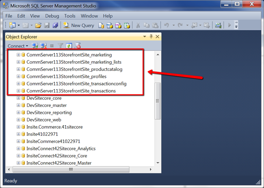
Task: Select InsiteConnect42Sitecore_Core database
Action: pos(57,156)
